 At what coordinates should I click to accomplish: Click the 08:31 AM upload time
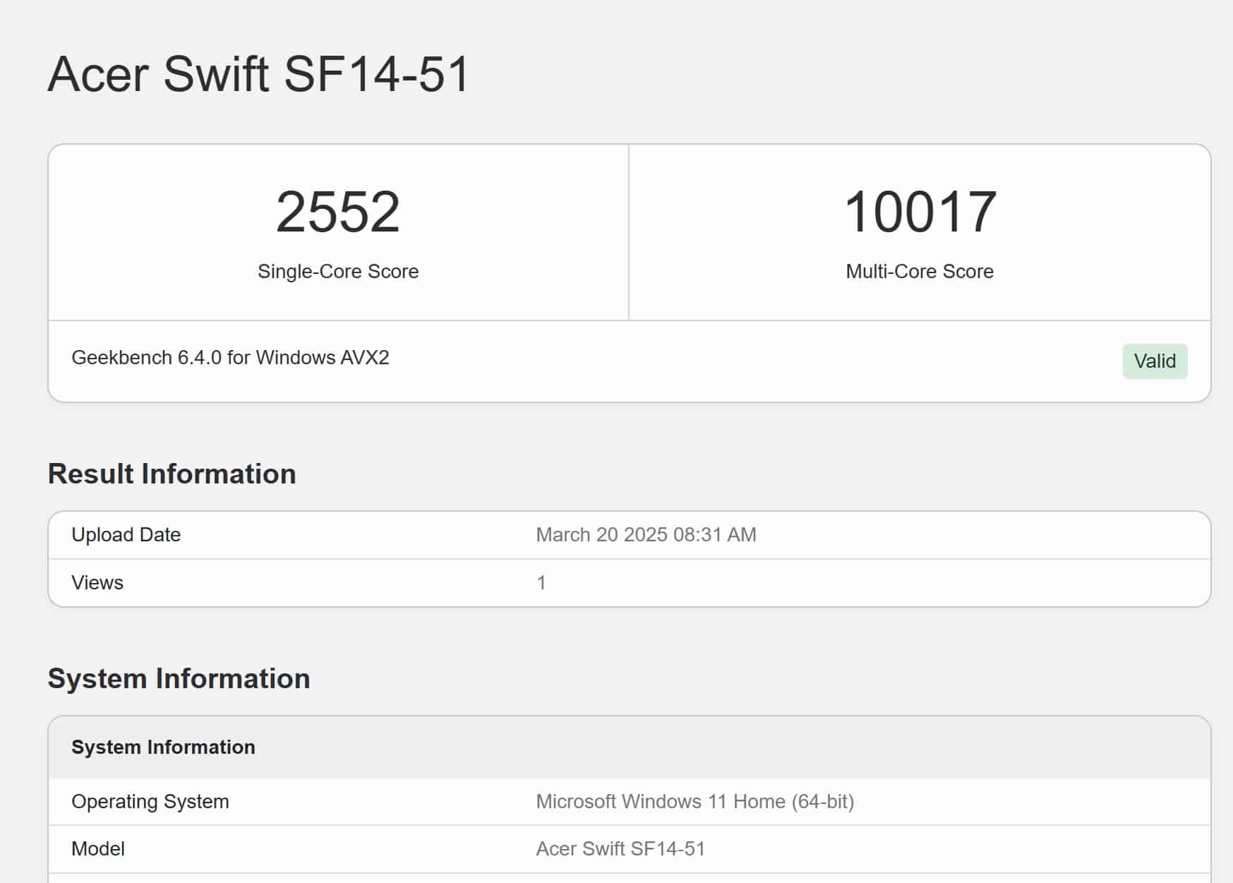714,535
